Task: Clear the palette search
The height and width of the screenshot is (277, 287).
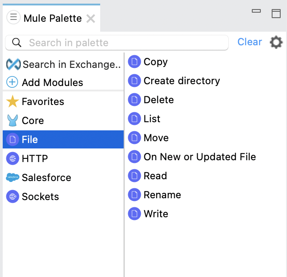Action: pyautogui.click(x=250, y=42)
